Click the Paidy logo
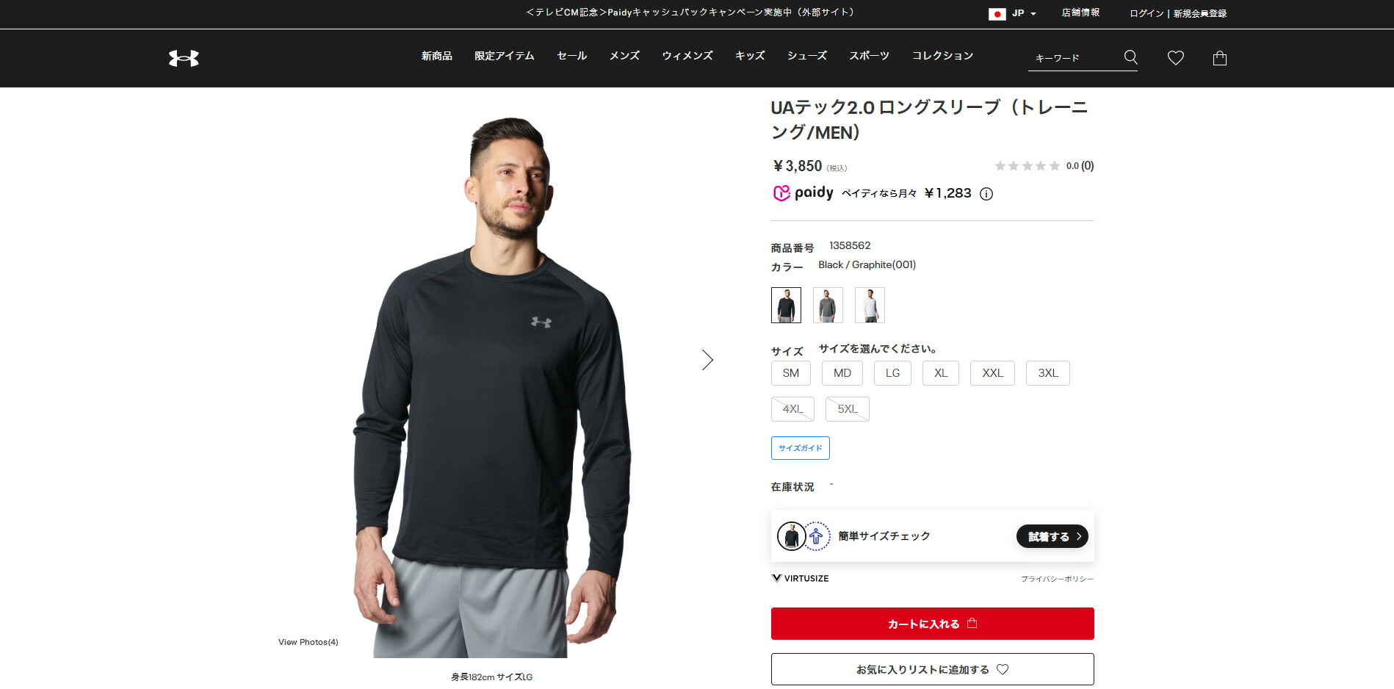The height and width of the screenshot is (689, 1394). pyautogui.click(x=803, y=193)
